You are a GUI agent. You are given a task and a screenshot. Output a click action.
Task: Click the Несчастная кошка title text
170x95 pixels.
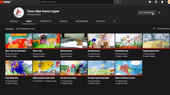pyautogui.click(x=68, y=78)
